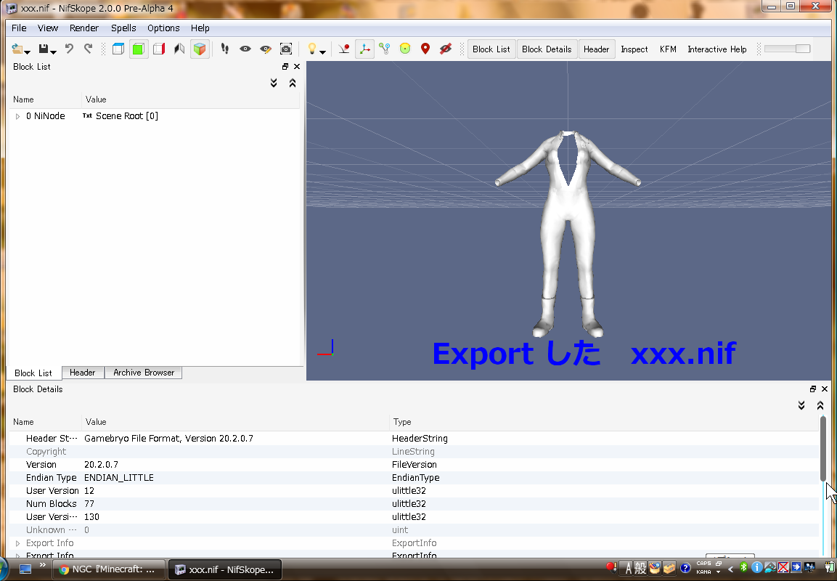837x581 pixels.
Task: Toggle the Header toolbar button
Action: point(596,49)
